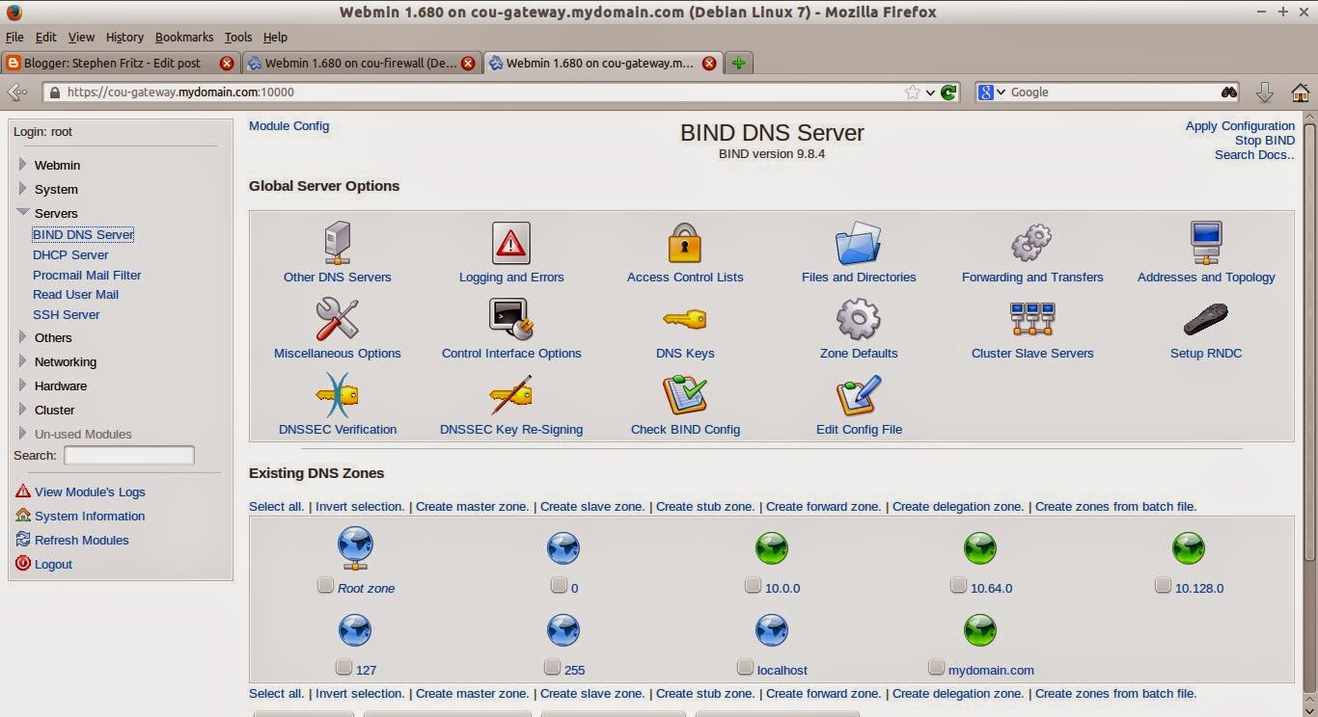Image resolution: width=1318 pixels, height=717 pixels.
Task: Check the 127 zone checkbox
Action: [x=344, y=667]
